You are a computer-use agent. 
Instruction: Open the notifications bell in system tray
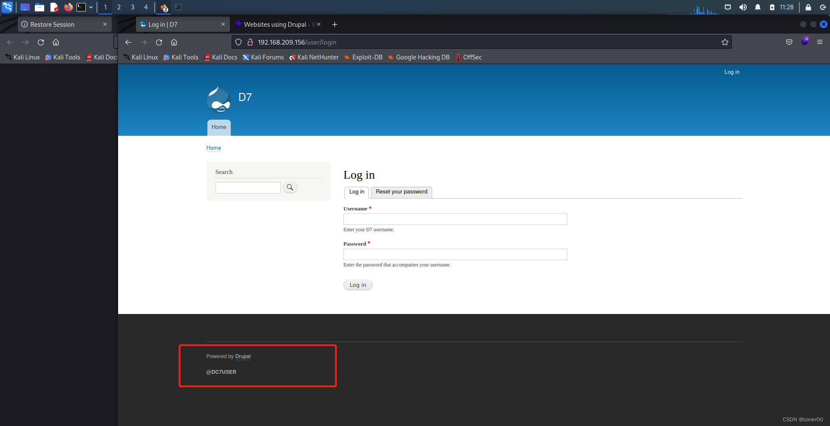(x=758, y=7)
